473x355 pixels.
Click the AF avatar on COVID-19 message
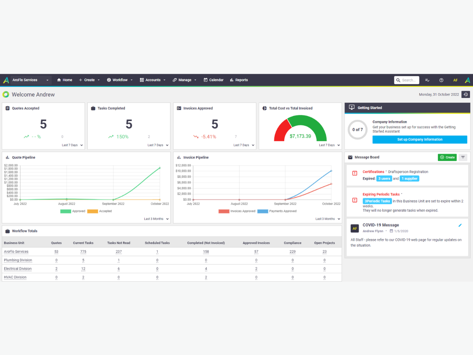coord(355,228)
